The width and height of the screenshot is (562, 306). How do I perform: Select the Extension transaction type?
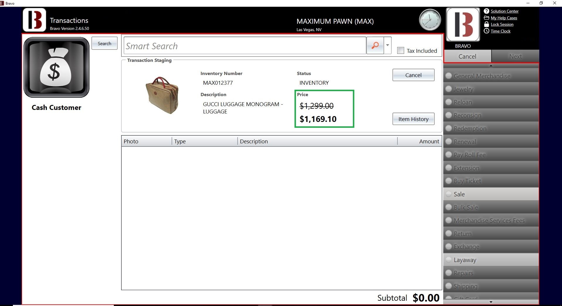pyautogui.click(x=491, y=168)
